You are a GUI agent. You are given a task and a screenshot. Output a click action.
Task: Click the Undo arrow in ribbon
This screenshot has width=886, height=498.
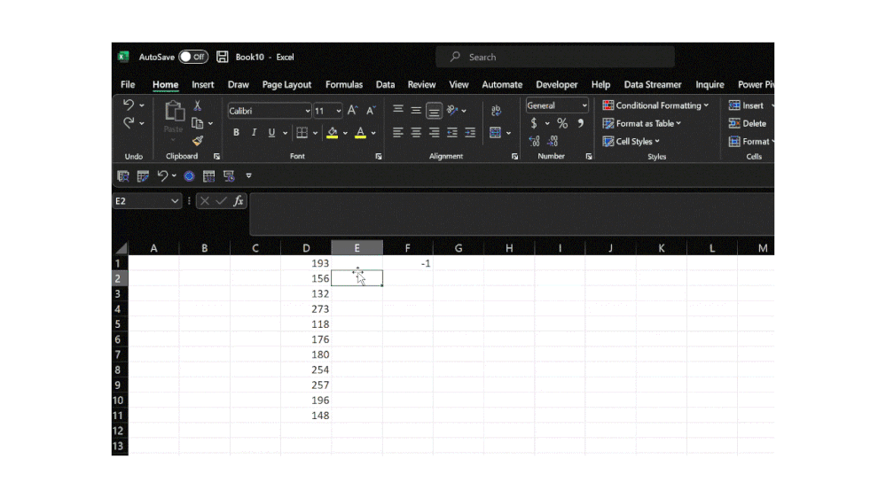click(x=129, y=105)
